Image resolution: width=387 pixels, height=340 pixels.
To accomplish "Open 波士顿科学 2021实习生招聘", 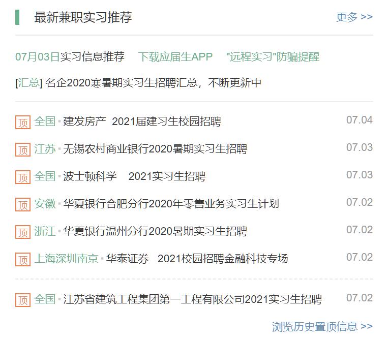I will [x=134, y=176].
